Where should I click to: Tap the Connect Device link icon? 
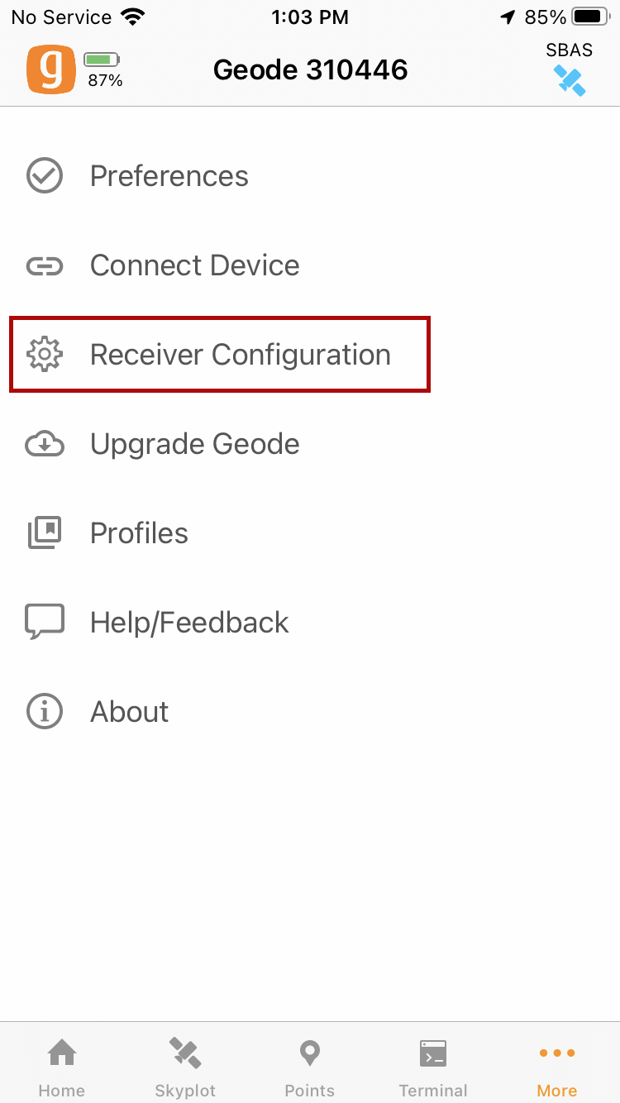click(x=45, y=265)
